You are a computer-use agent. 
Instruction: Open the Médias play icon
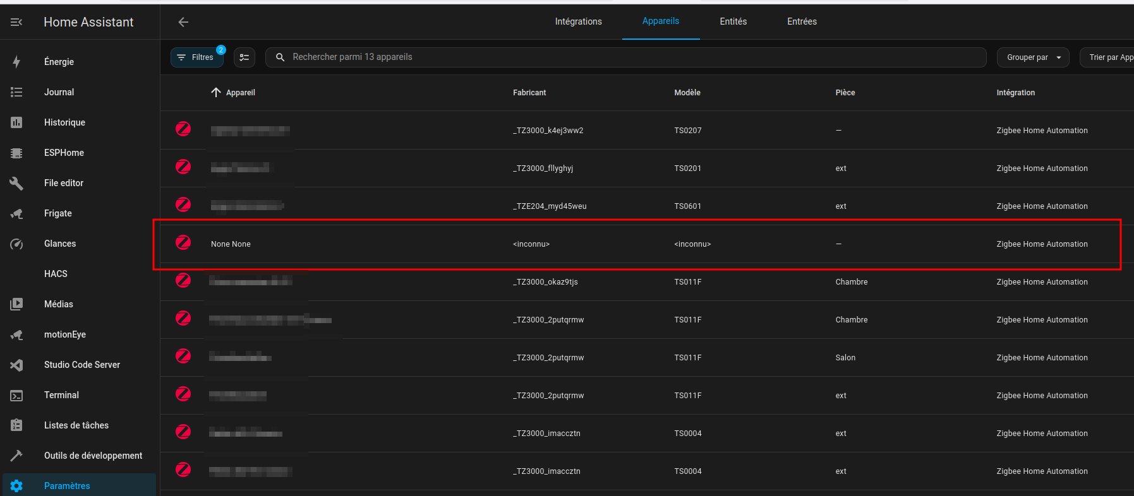coord(16,304)
